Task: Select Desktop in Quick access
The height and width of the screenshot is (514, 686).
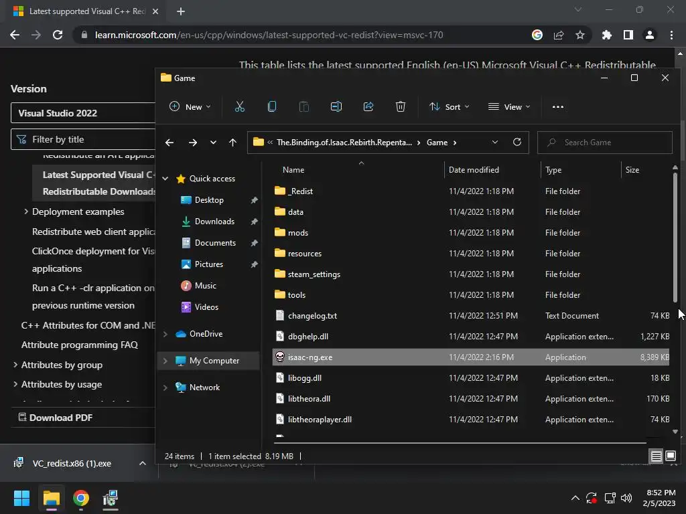Action: click(x=209, y=199)
